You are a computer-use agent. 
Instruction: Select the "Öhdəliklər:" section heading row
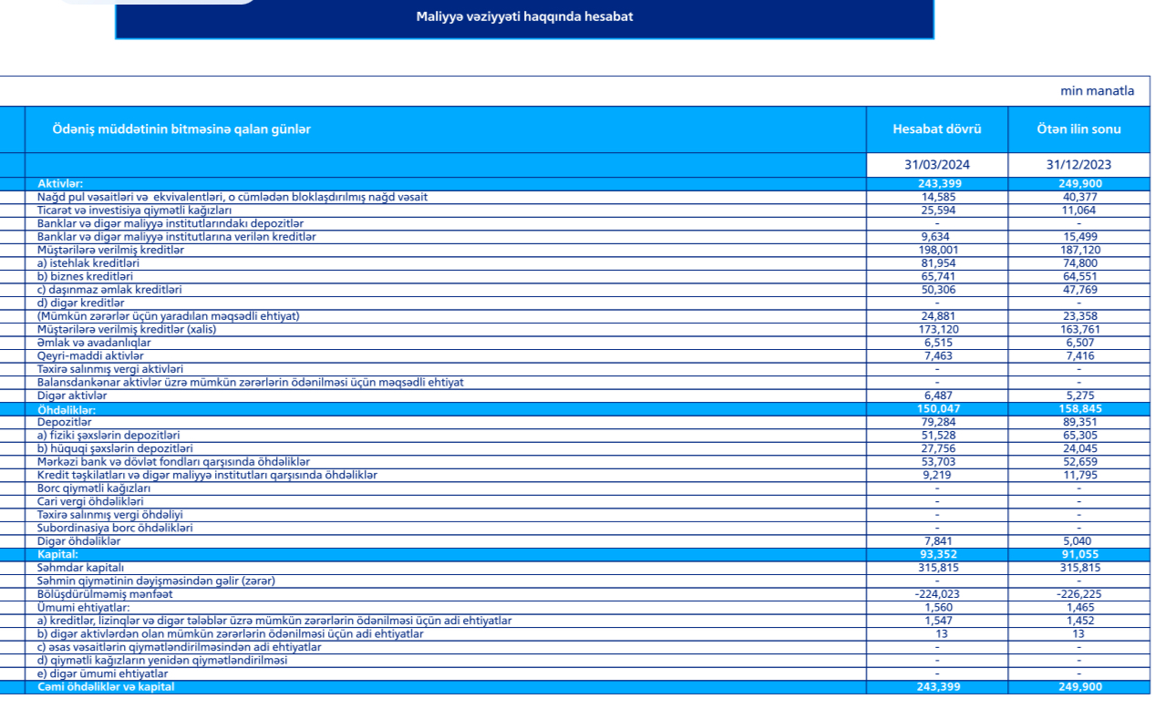point(66,410)
